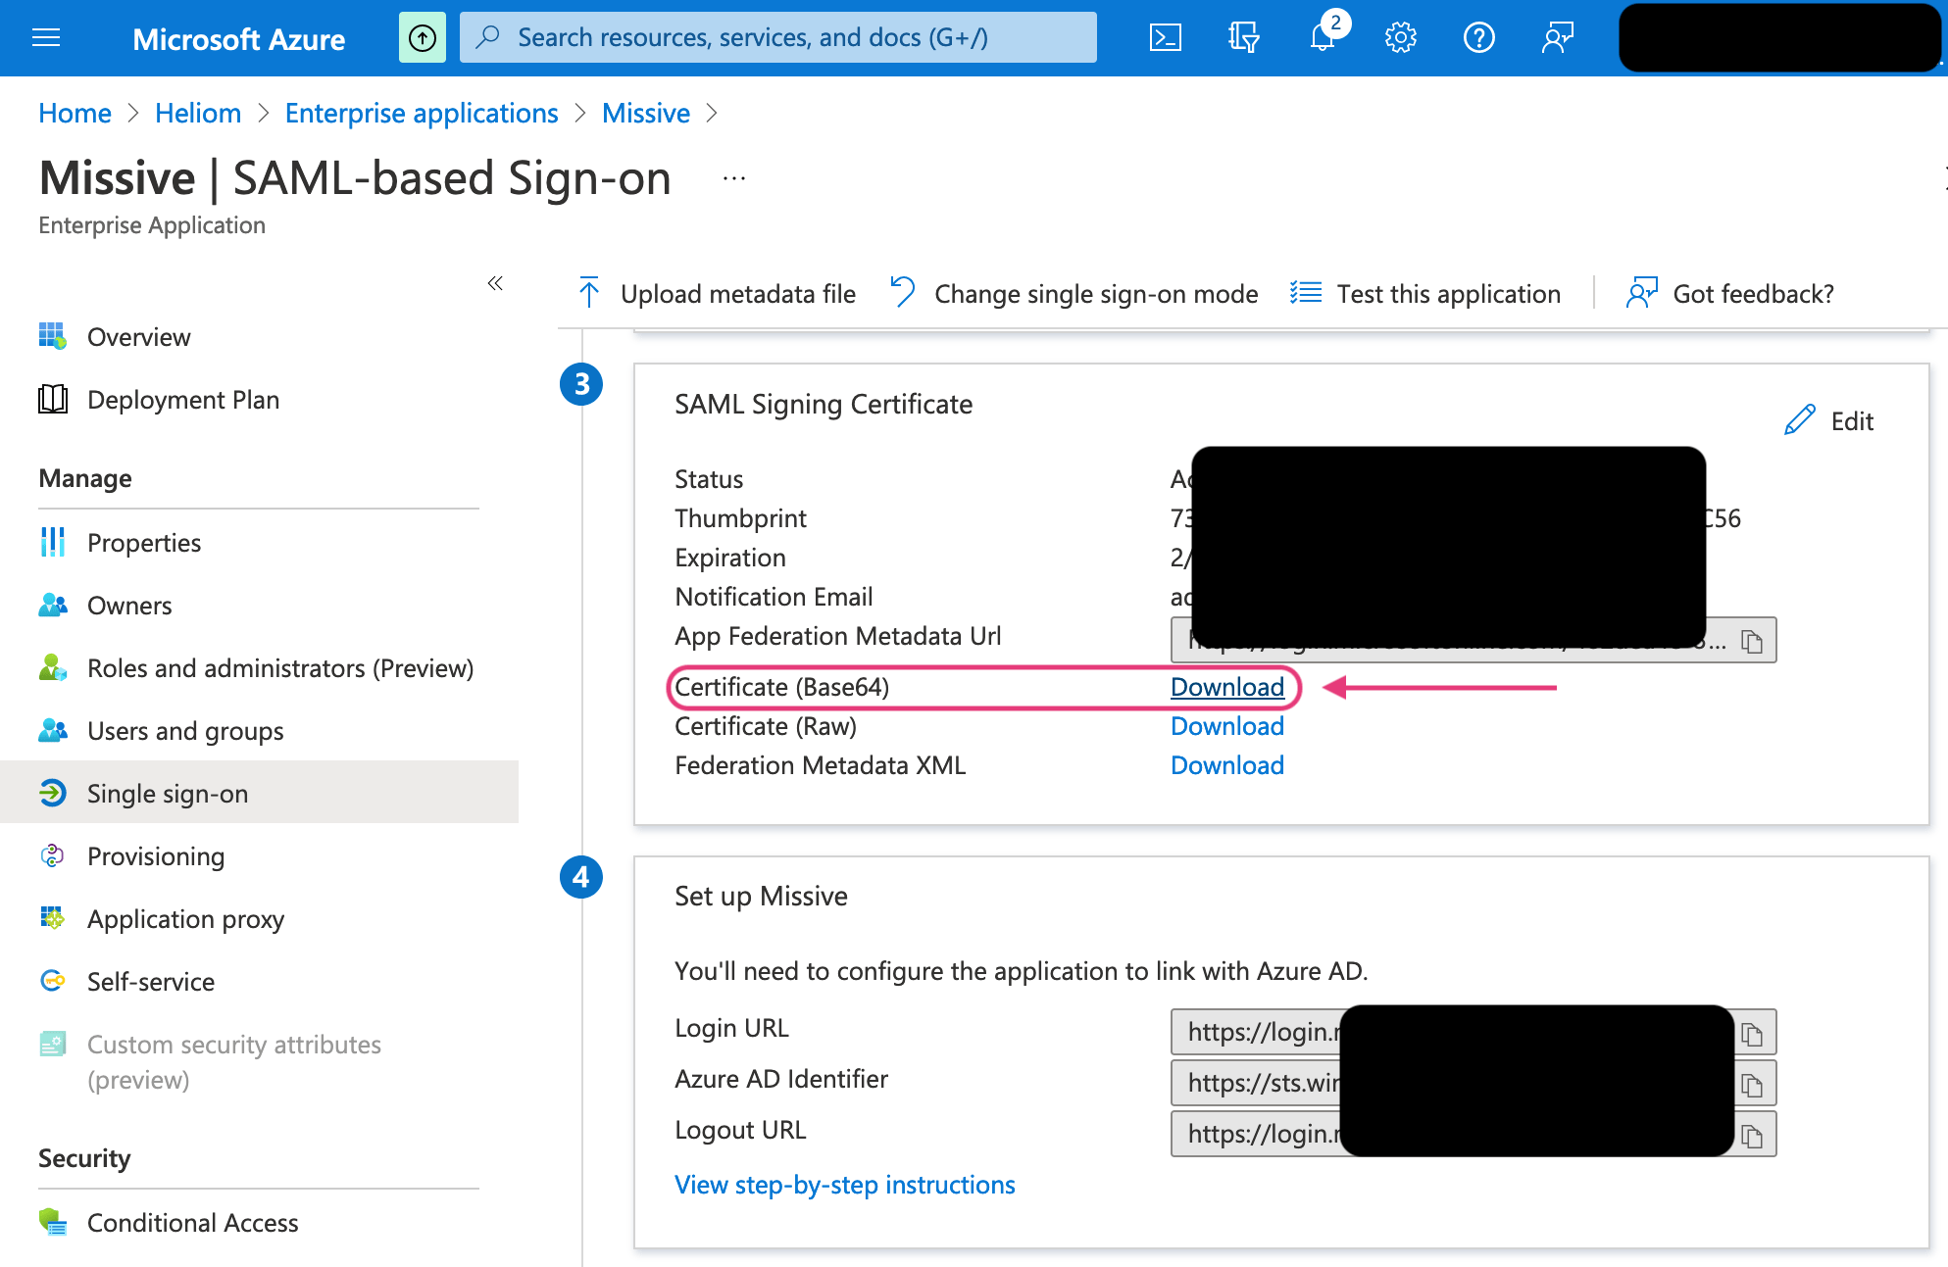The image size is (1948, 1267).
Task: Click the upgrade arrow icon beside search
Action: click(422, 37)
